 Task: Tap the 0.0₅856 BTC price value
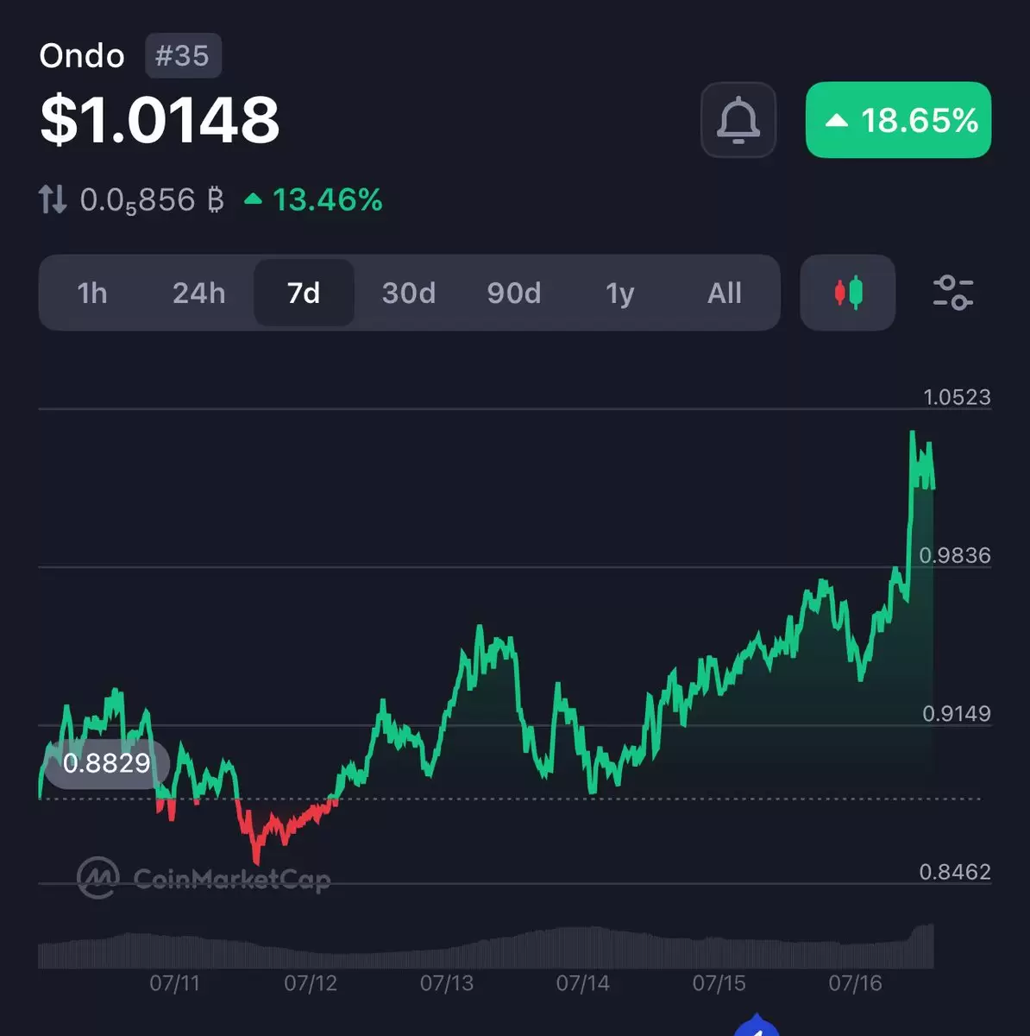[x=152, y=200]
